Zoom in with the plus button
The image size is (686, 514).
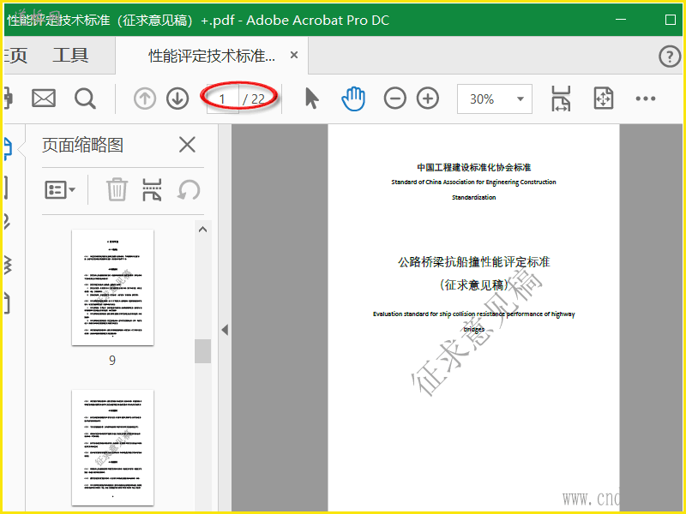coord(428,99)
